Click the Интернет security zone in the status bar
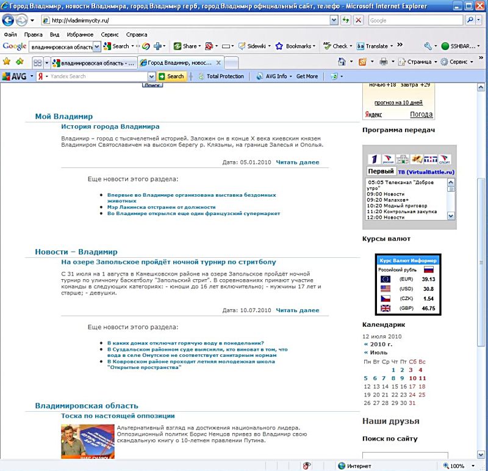 (355, 466)
